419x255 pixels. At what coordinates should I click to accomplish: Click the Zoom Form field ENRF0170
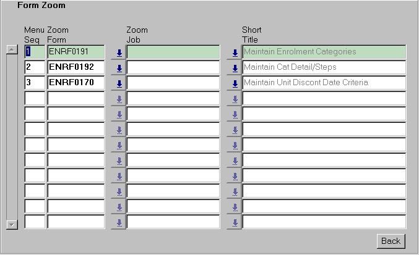(x=76, y=83)
